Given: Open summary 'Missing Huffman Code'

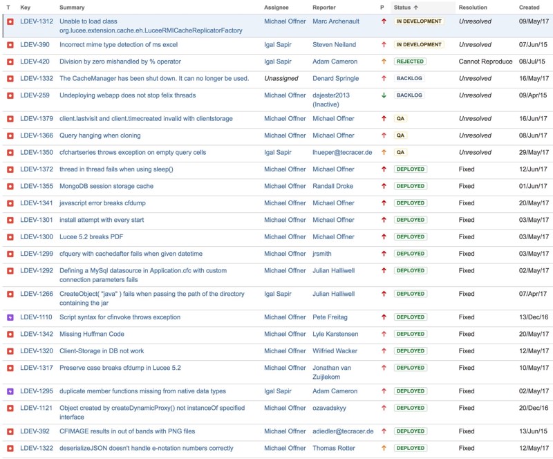Looking at the screenshot, I should coord(92,334).
